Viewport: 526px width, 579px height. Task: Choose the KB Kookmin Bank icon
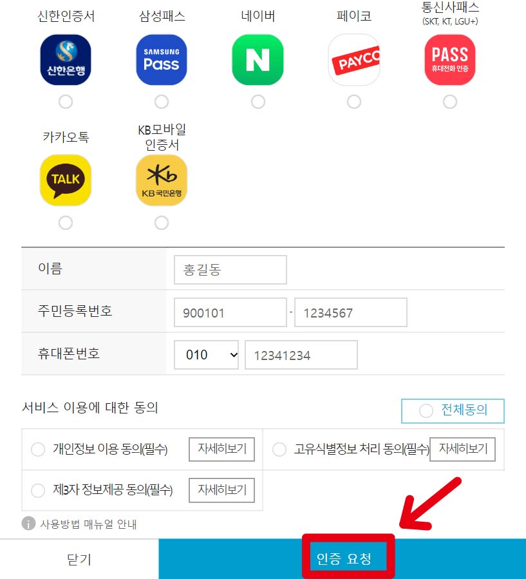(x=162, y=180)
